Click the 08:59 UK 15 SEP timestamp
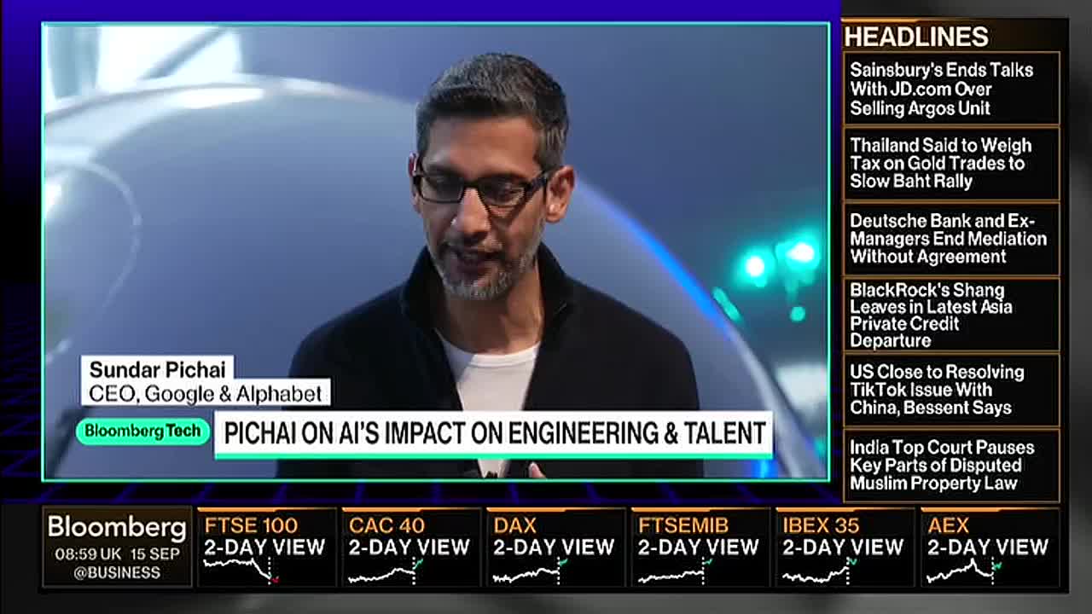1092x614 pixels. [x=117, y=553]
